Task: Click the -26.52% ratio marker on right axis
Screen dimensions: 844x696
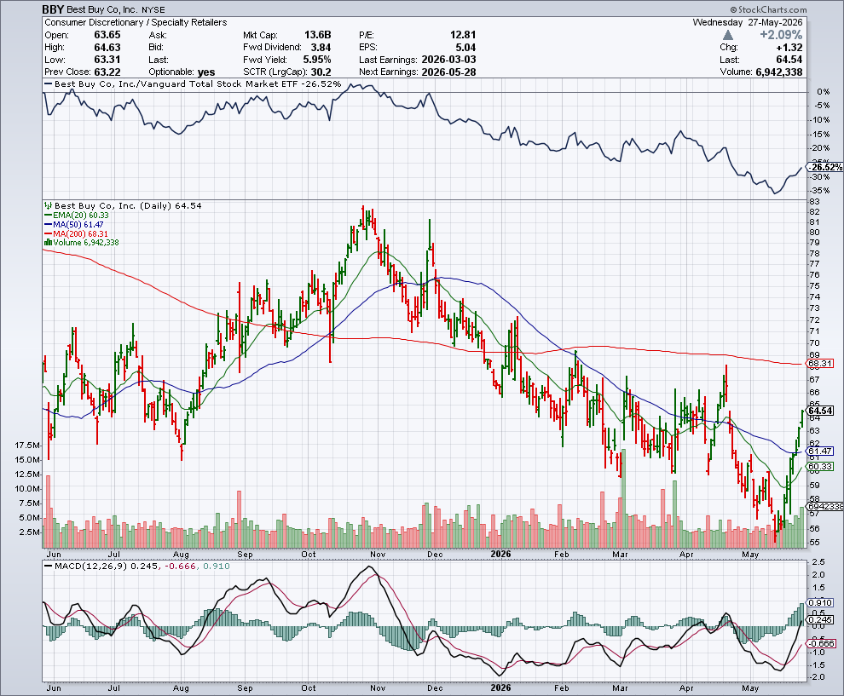Action: coord(826,167)
